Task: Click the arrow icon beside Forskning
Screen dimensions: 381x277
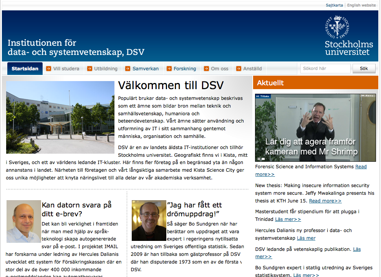Action: point(169,69)
